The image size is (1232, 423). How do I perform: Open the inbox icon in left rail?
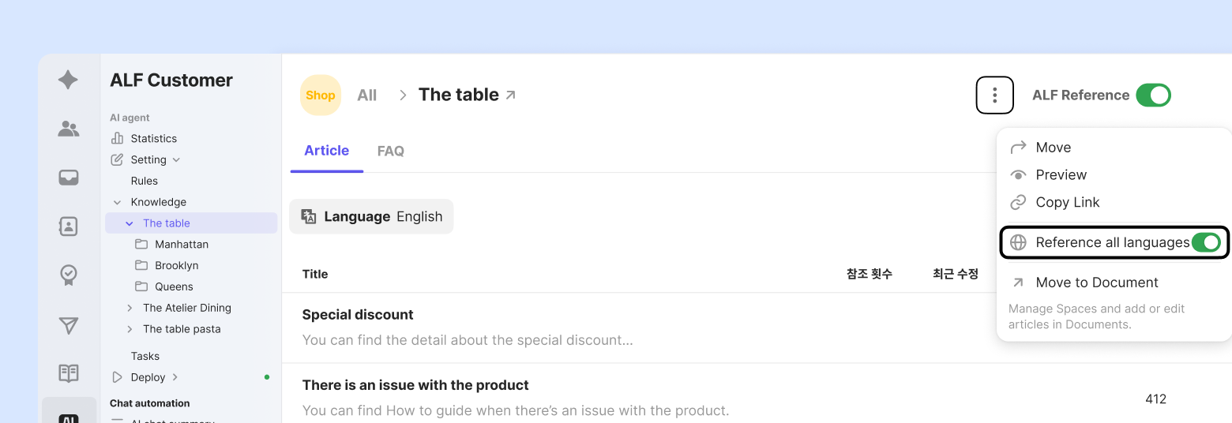pos(68,178)
